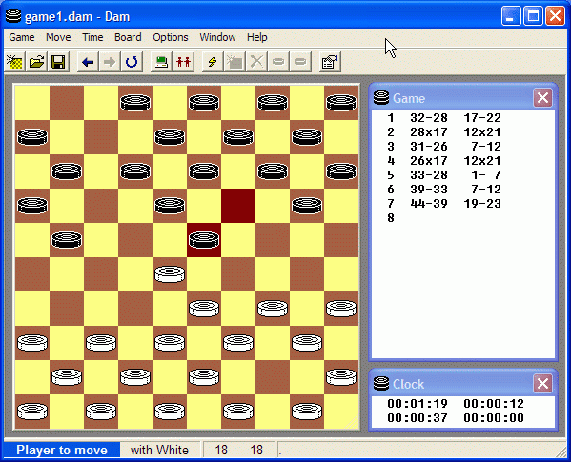The height and width of the screenshot is (462, 571).
Task: Open the properties icon at toolbar end
Action: [330, 62]
